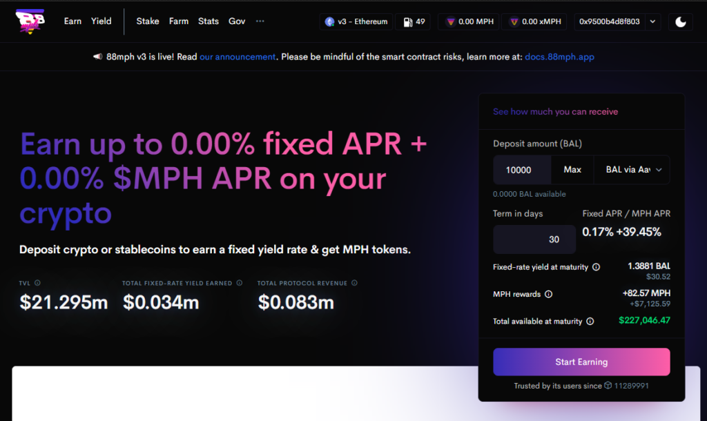The image size is (707, 421).
Task: Click the +82.57 MPH rewards value
Action: (x=646, y=293)
